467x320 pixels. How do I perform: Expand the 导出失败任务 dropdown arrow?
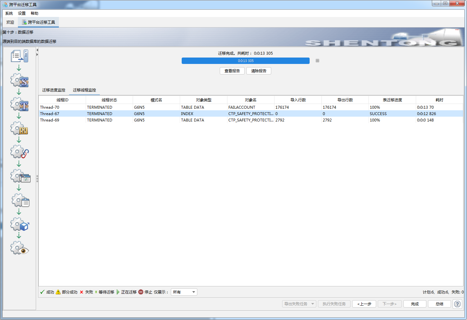[x=313, y=304]
